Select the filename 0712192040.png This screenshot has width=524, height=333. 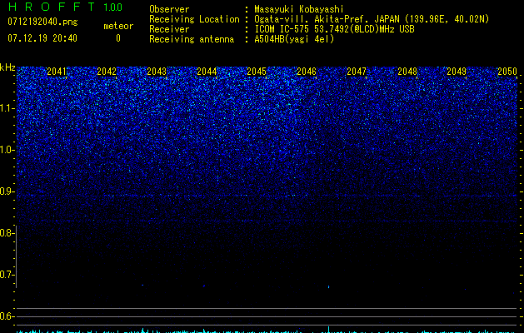(x=42, y=22)
